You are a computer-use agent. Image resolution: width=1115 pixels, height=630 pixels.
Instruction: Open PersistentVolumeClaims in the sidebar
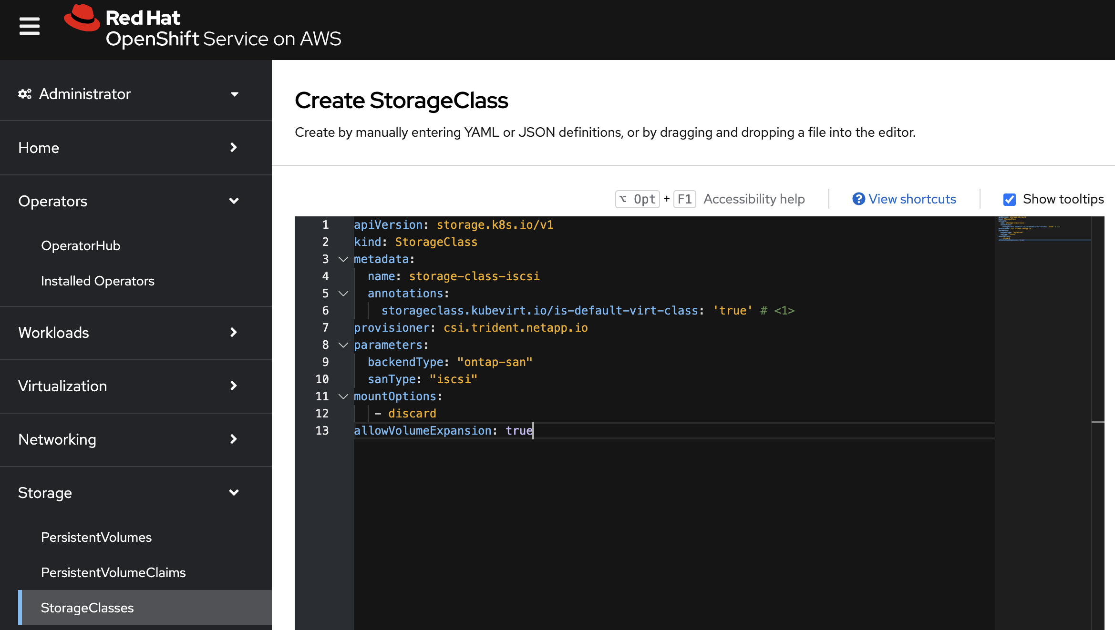click(x=113, y=572)
